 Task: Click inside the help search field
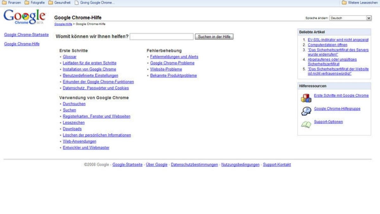[x=162, y=36]
